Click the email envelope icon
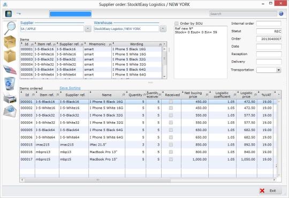Viewport: 289px width, 198px height. [10, 111]
